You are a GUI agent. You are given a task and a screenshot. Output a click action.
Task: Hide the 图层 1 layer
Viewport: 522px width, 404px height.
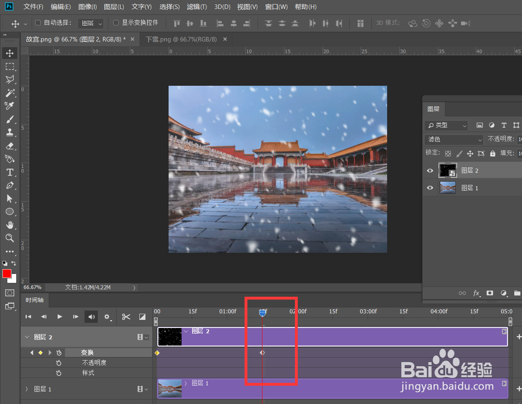point(430,188)
